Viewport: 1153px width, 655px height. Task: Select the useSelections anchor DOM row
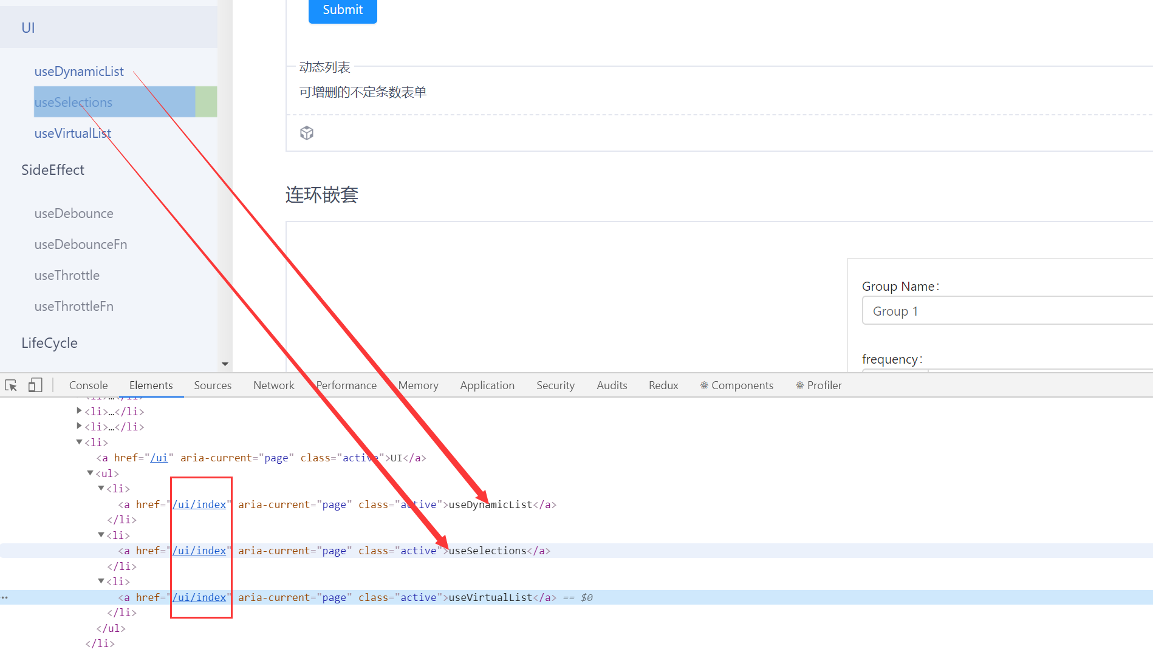coord(576,551)
